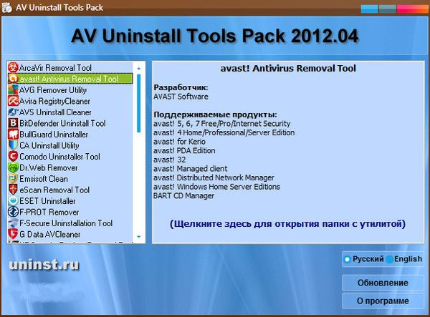Click the G Data AVCleaner shield icon
430x317 pixels.
point(13,234)
